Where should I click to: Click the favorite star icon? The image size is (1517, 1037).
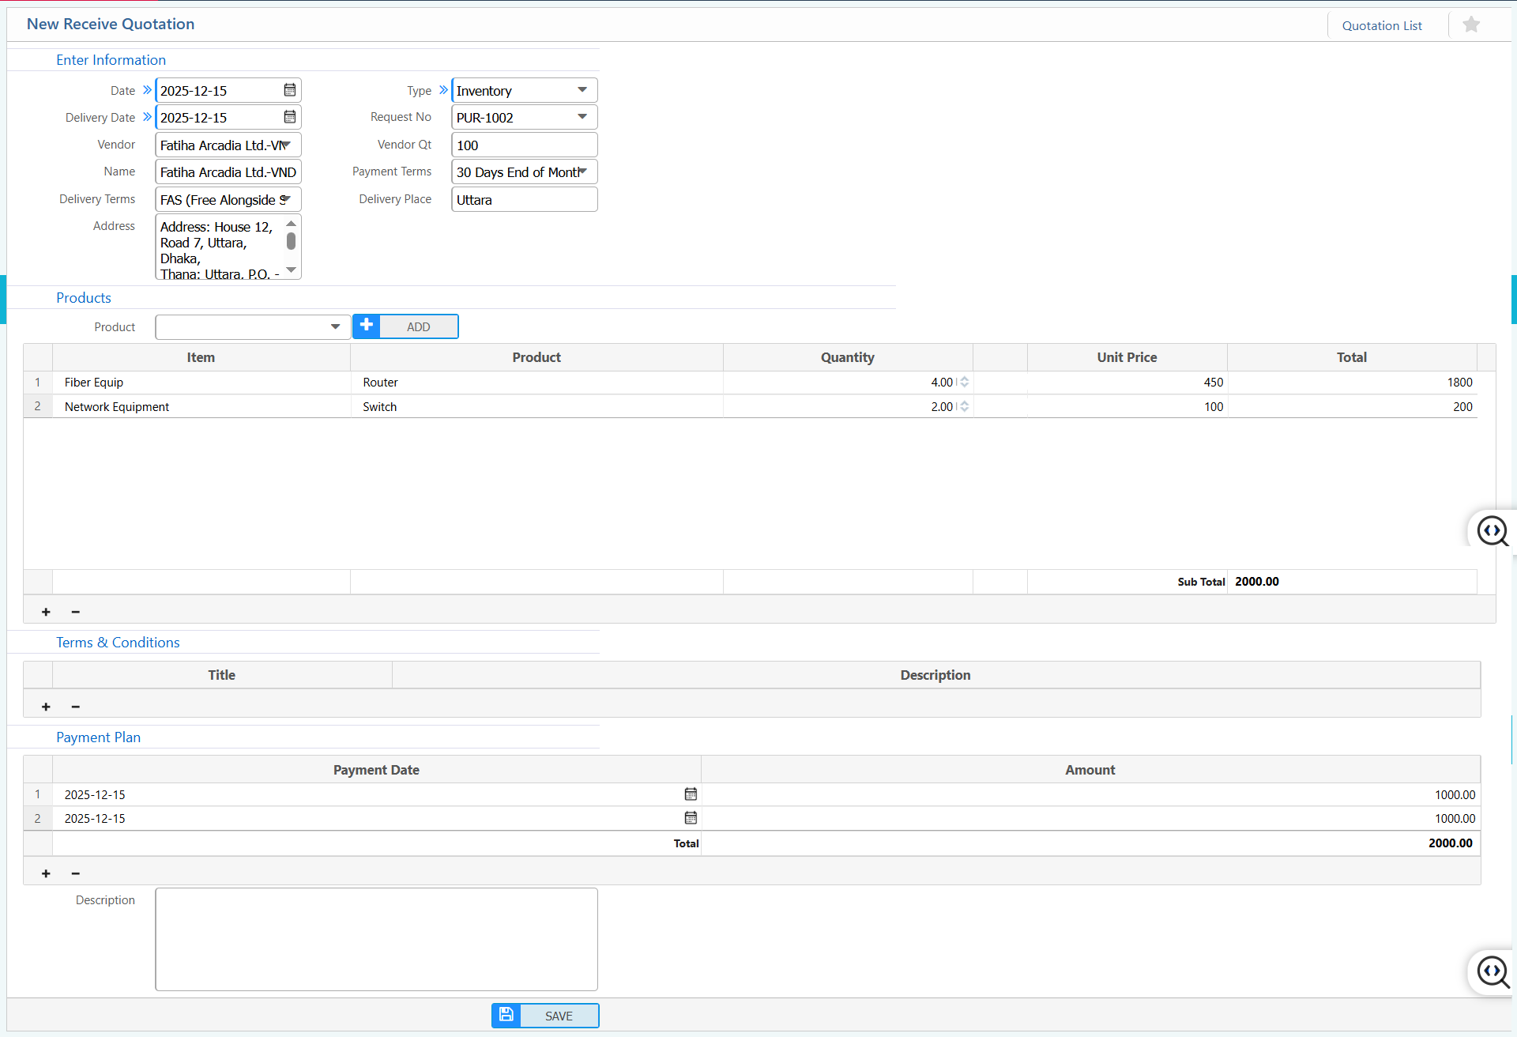(x=1470, y=25)
